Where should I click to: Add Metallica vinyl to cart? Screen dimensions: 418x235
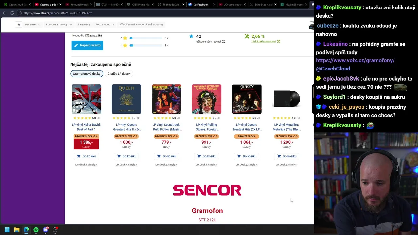[x=286, y=156]
